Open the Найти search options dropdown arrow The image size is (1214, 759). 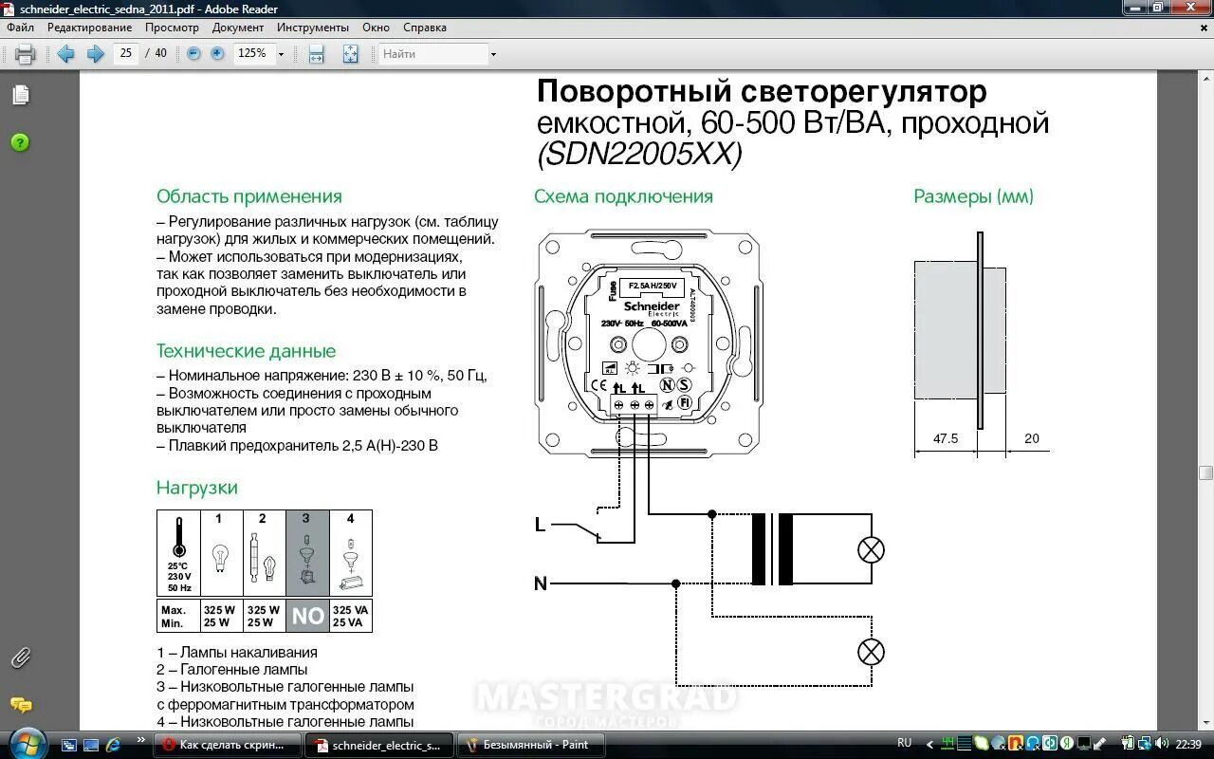click(x=493, y=54)
